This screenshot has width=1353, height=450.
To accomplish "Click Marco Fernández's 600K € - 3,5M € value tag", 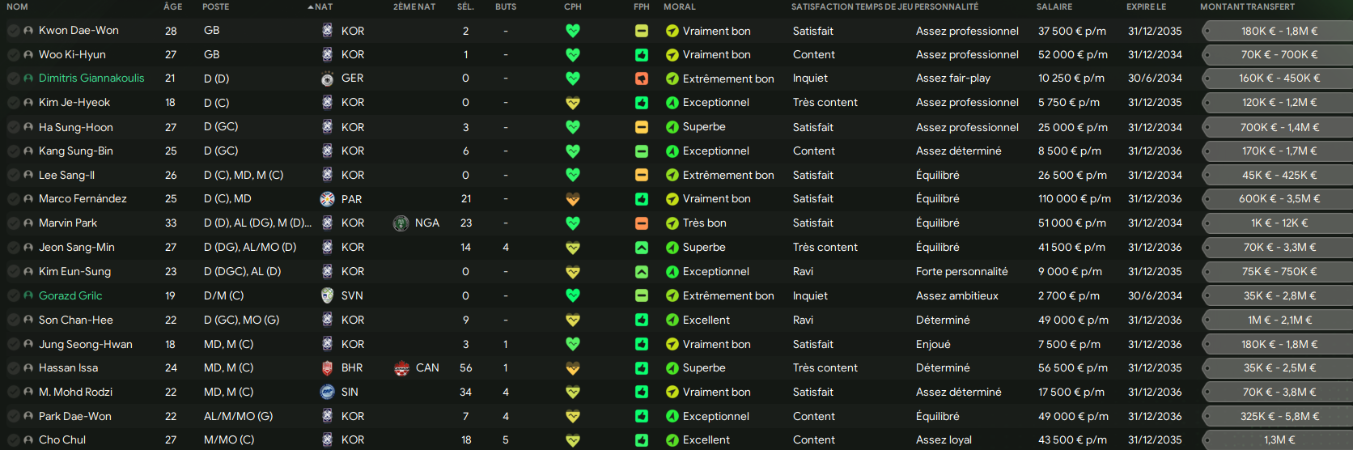I will pyautogui.click(x=1279, y=199).
